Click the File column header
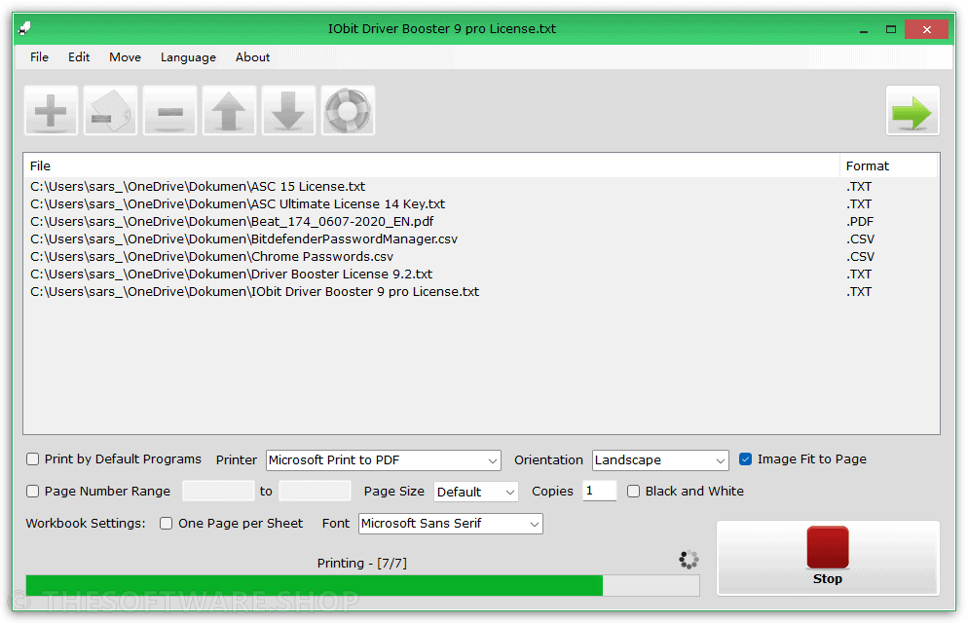Viewport: 968px width, 623px height. coord(430,165)
